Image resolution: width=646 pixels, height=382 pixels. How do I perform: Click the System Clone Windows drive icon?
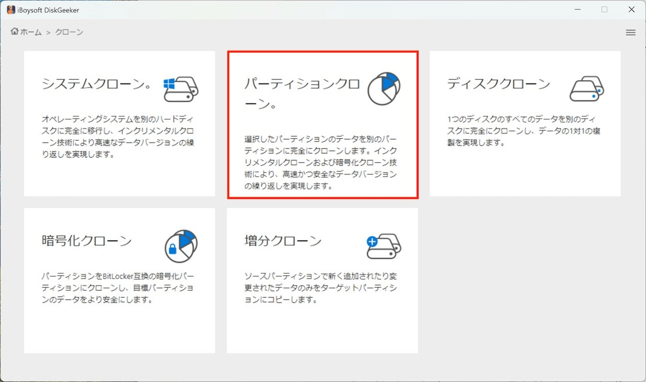point(181,89)
